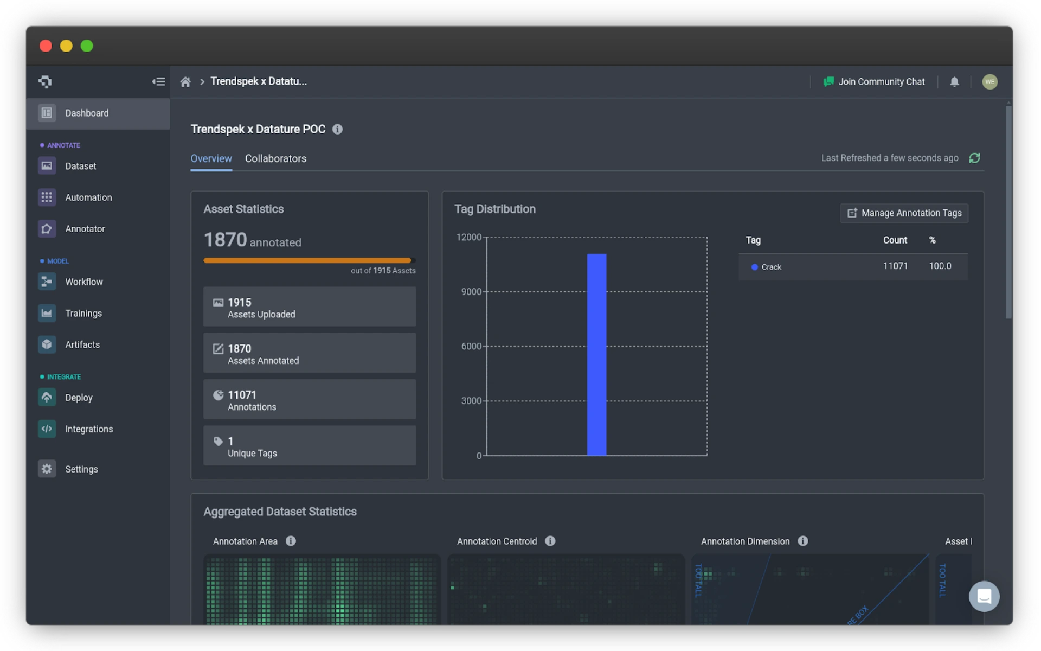Open the Annotator page in sidebar
The image size is (1041, 651).
coord(85,229)
